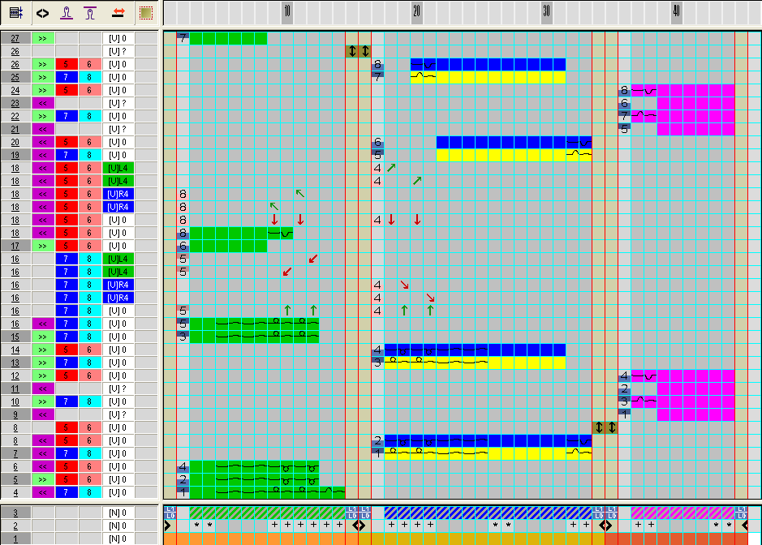Image resolution: width=762 pixels, height=545 pixels.
Task: Click column 40 marker in the top ruler
Action: click(677, 12)
